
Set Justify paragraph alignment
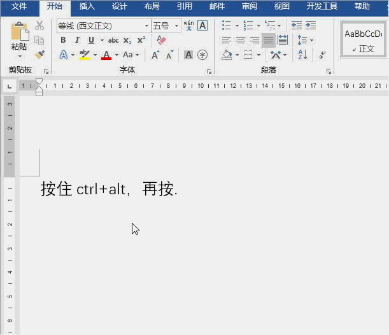(x=269, y=40)
